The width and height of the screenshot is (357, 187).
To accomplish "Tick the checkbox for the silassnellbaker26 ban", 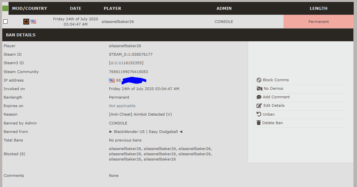I will (6, 22).
